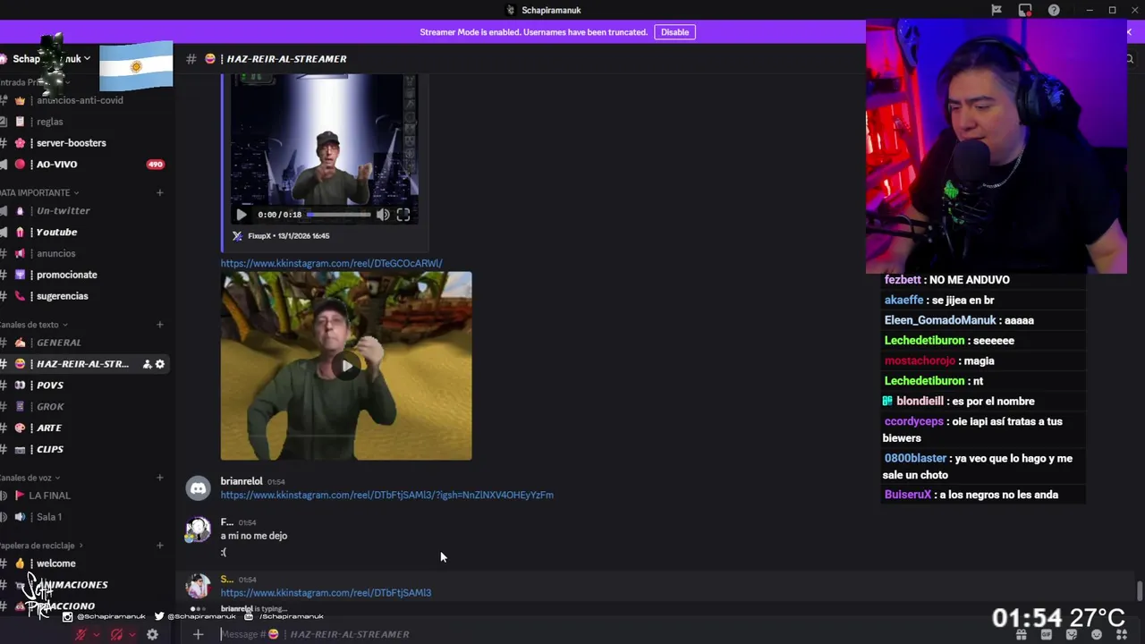Screen dimensions: 1145x644
Task: Add channel to Canales de texto category
Action: 160,325
